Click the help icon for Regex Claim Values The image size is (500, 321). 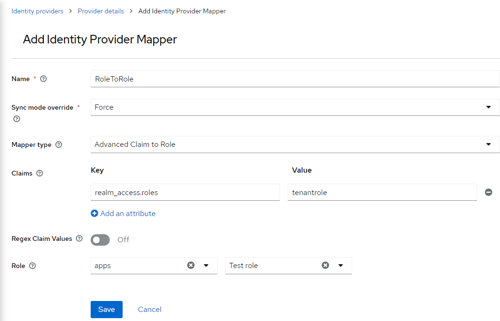tap(79, 238)
